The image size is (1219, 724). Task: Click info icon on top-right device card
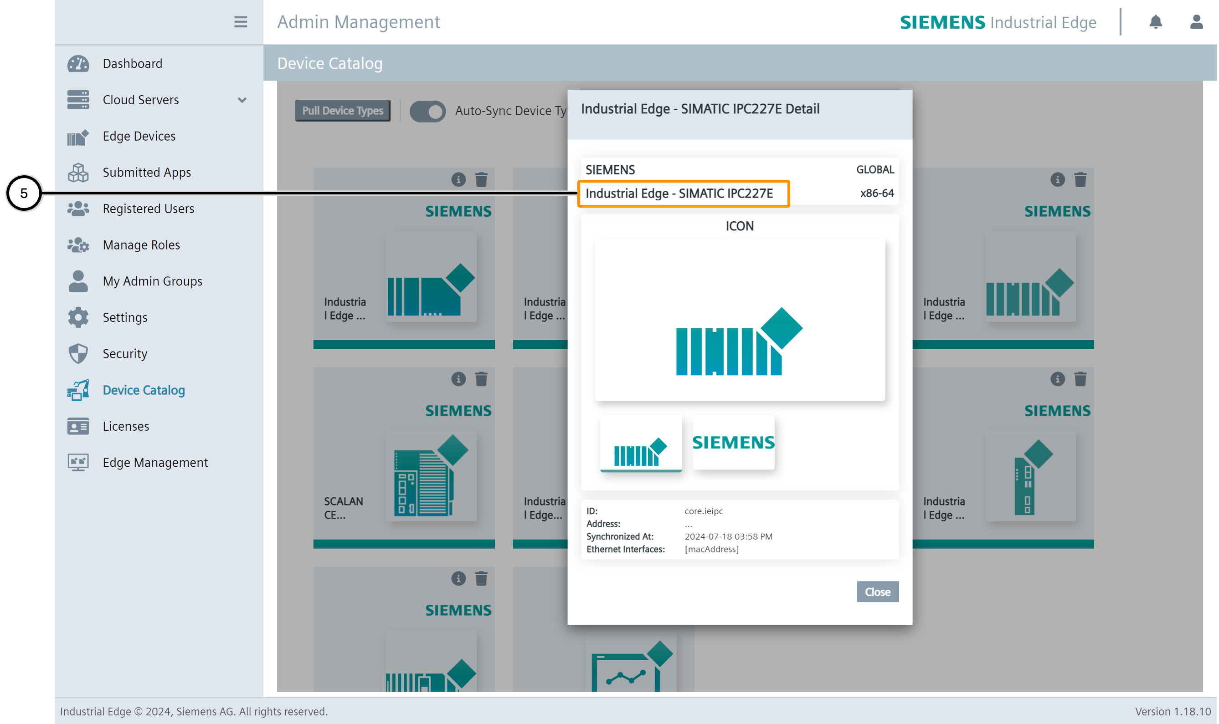pyautogui.click(x=1057, y=179)
